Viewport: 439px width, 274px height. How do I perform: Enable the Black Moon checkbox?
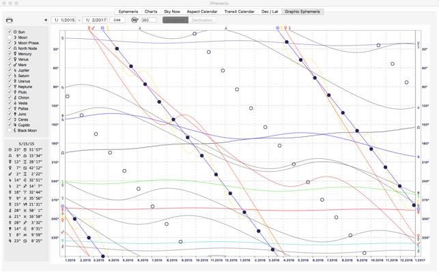tap(10, 130)
